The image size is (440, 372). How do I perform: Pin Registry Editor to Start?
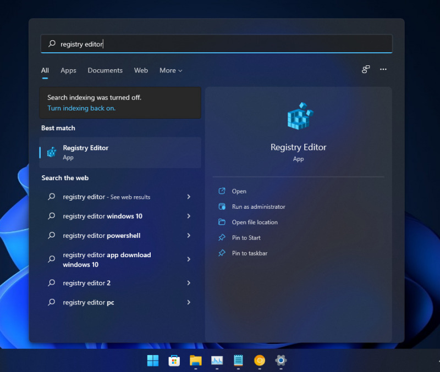coord(246,238)
